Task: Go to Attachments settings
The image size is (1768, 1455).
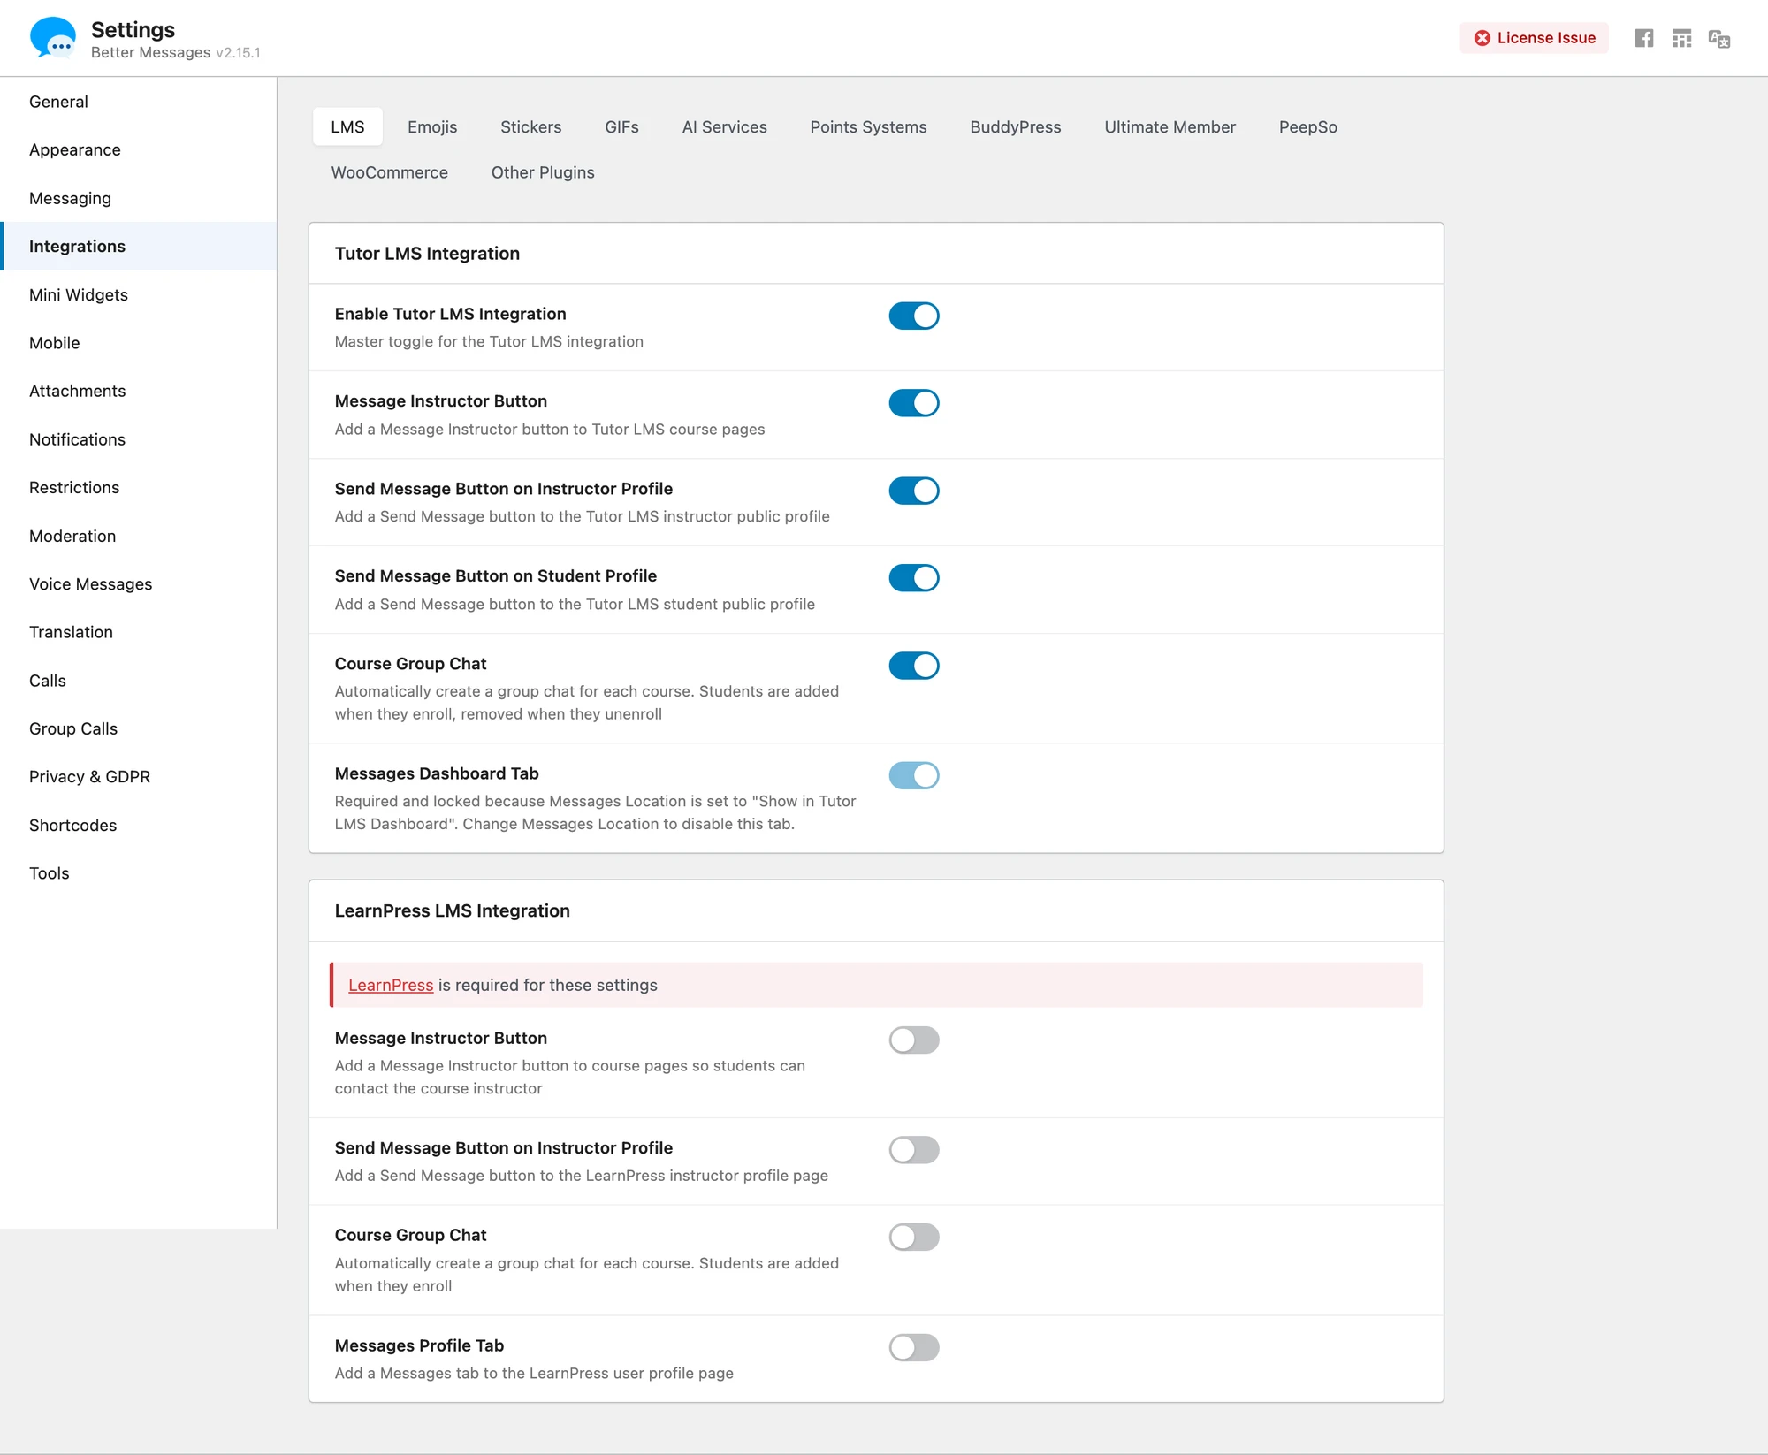Action: point(139,391)
